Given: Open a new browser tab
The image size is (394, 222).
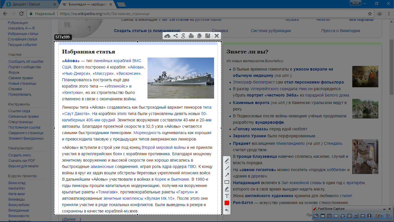Looking at the screenshot, I should [121, 4].
